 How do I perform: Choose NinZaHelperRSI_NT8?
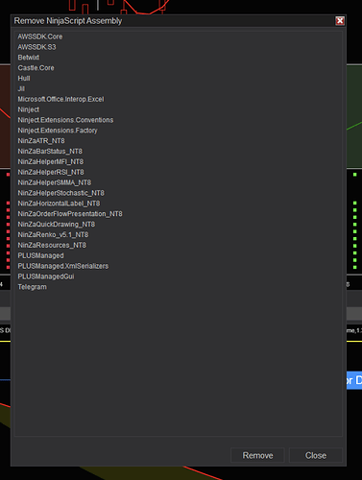(51, 172)
